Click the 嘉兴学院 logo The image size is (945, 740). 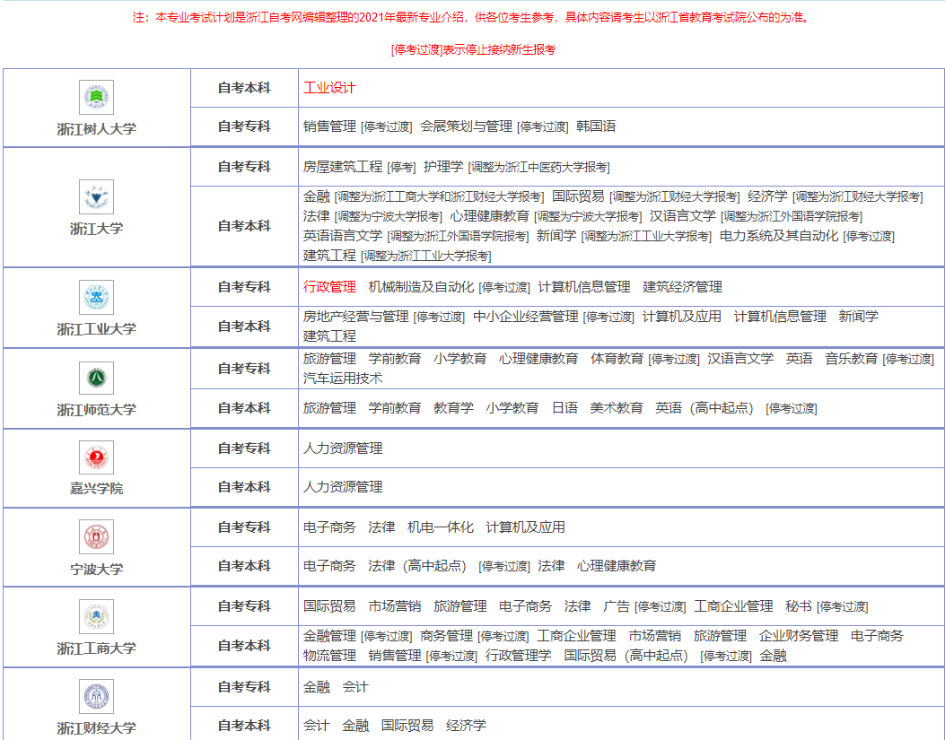96,457
